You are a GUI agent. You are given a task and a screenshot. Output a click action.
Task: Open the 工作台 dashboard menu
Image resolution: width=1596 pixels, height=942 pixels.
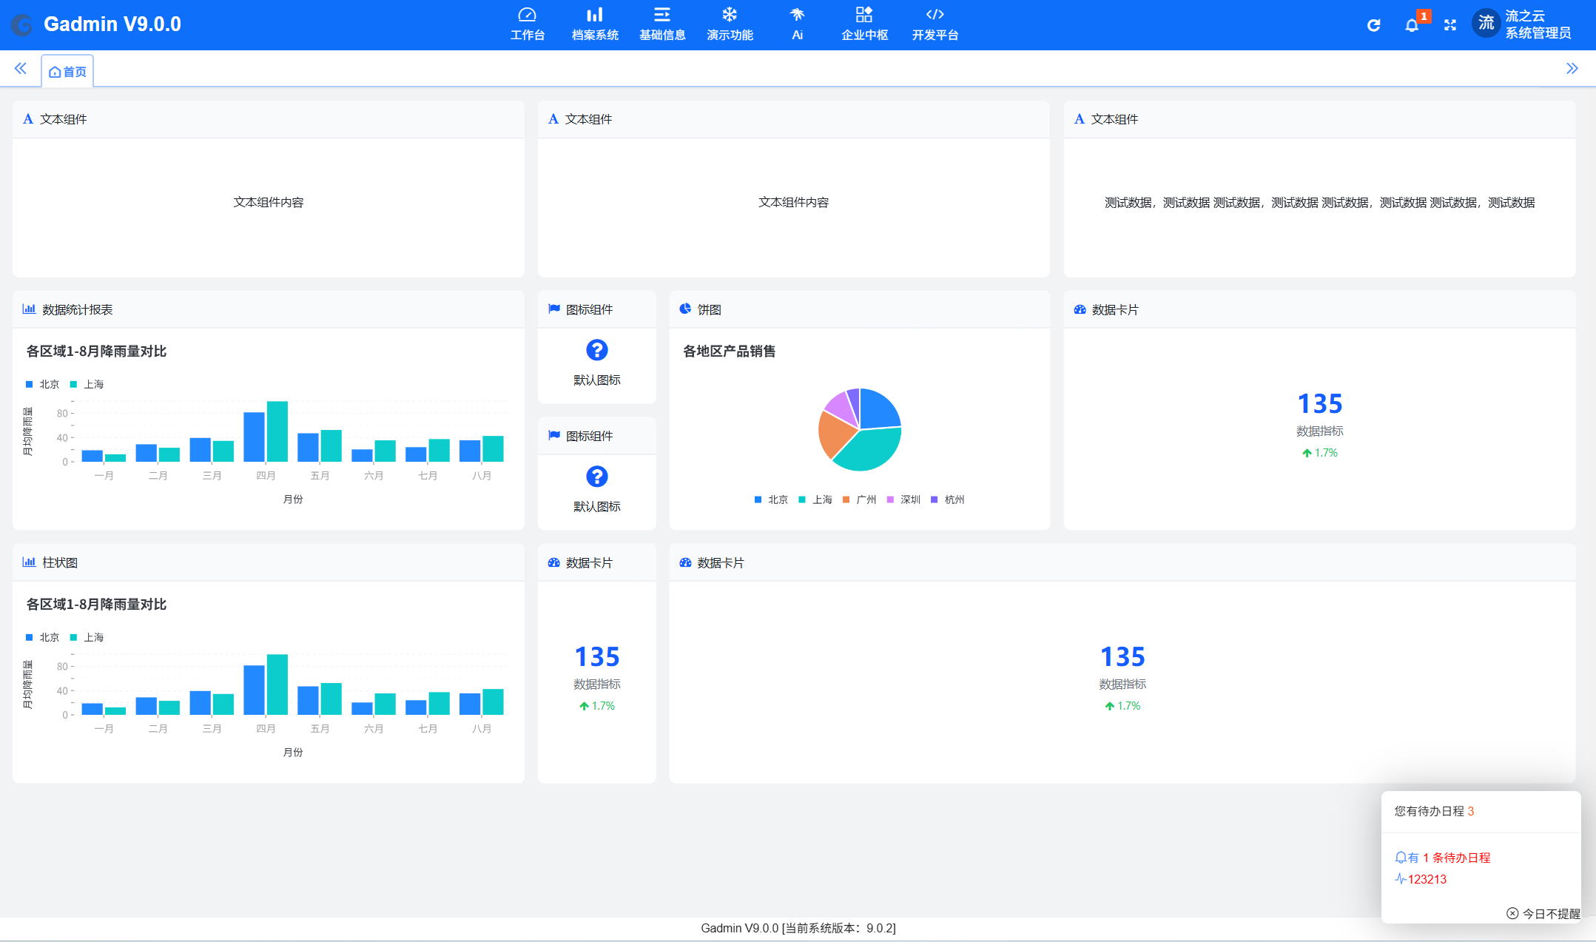[527, 24]
